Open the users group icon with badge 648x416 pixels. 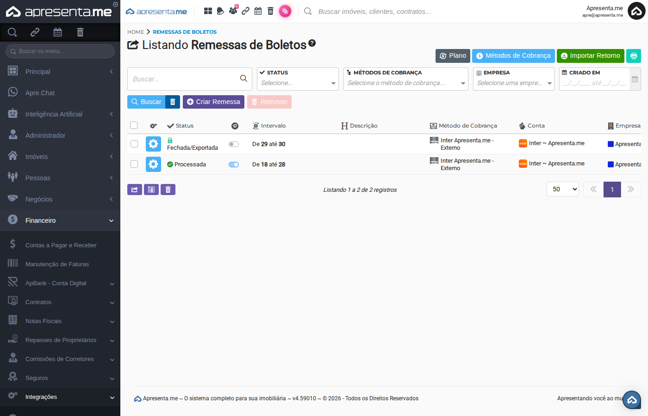[x=233, y=11]
